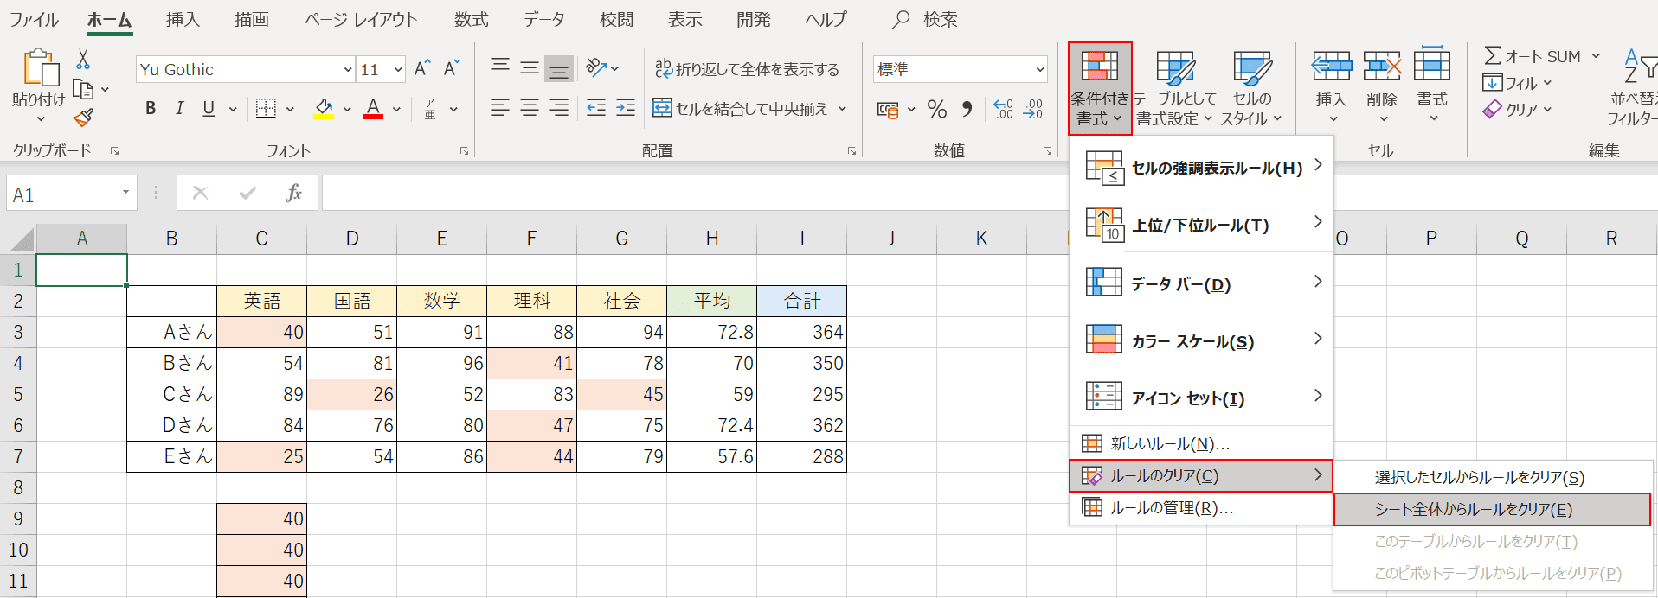Click the Cut scissors icon

(83, 59)
